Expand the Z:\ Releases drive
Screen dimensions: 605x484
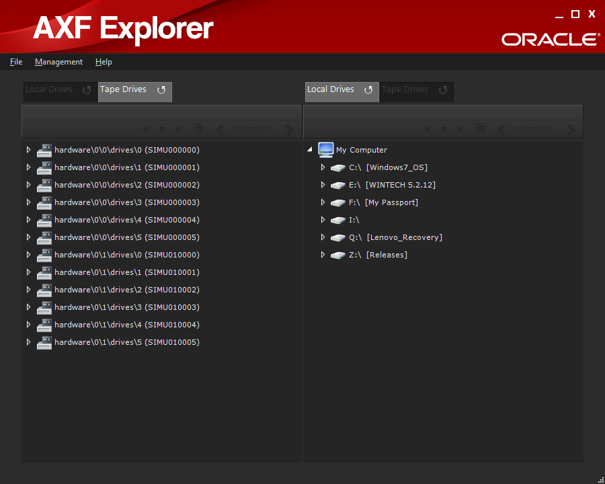tap(323, 254)
